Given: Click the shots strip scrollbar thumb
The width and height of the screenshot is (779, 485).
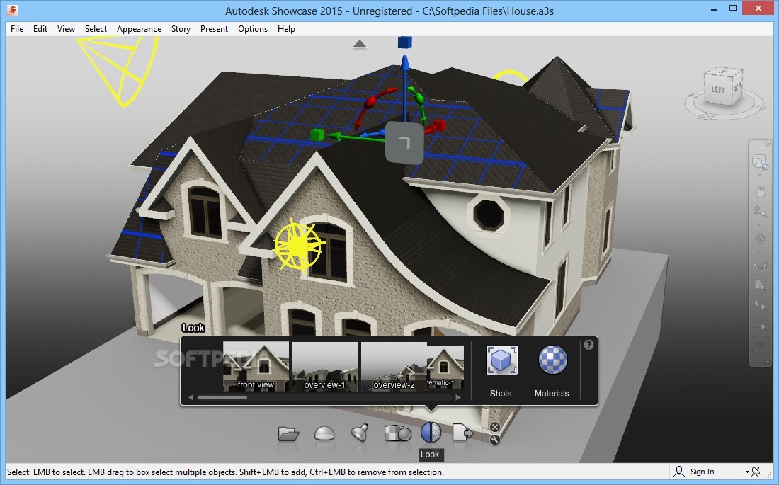Looking at the screenshot, I should (222, 397).
